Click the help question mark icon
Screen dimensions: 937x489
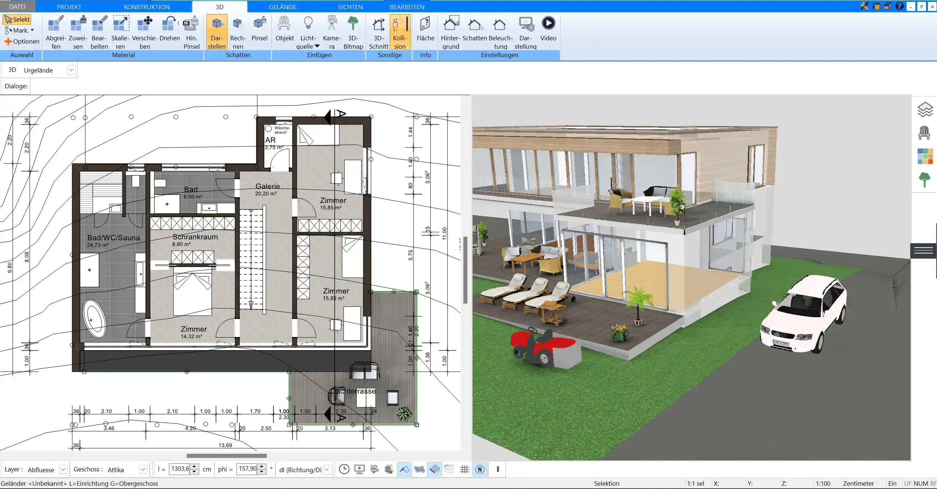point(899,6)
